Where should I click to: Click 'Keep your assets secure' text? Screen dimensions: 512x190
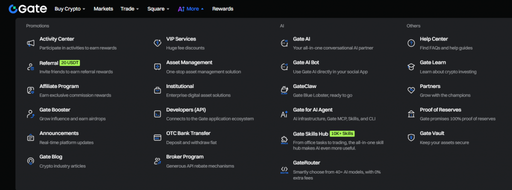[x=444, y=142]
